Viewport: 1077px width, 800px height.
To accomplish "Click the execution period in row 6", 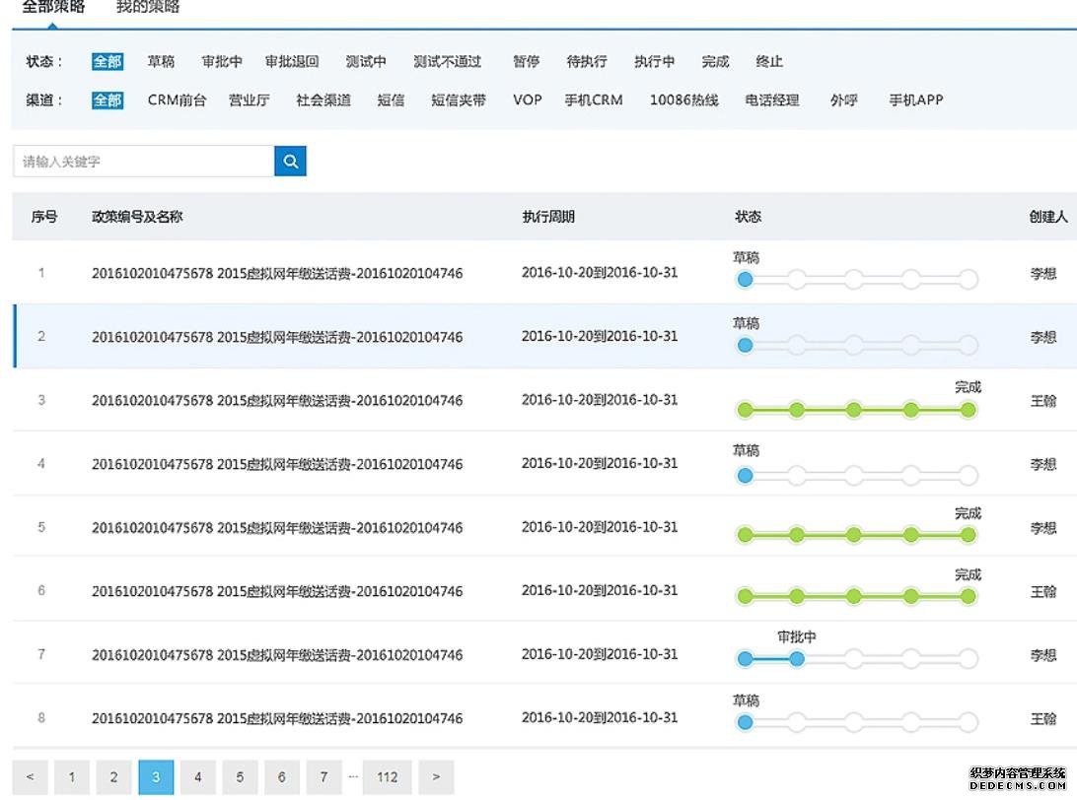I will pos(600,590).
